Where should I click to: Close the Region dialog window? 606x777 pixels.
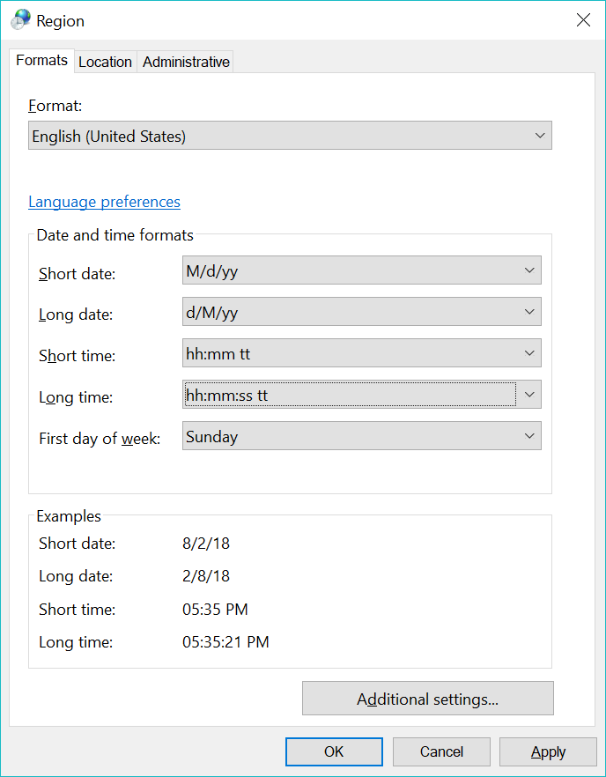tap(583, 20)
